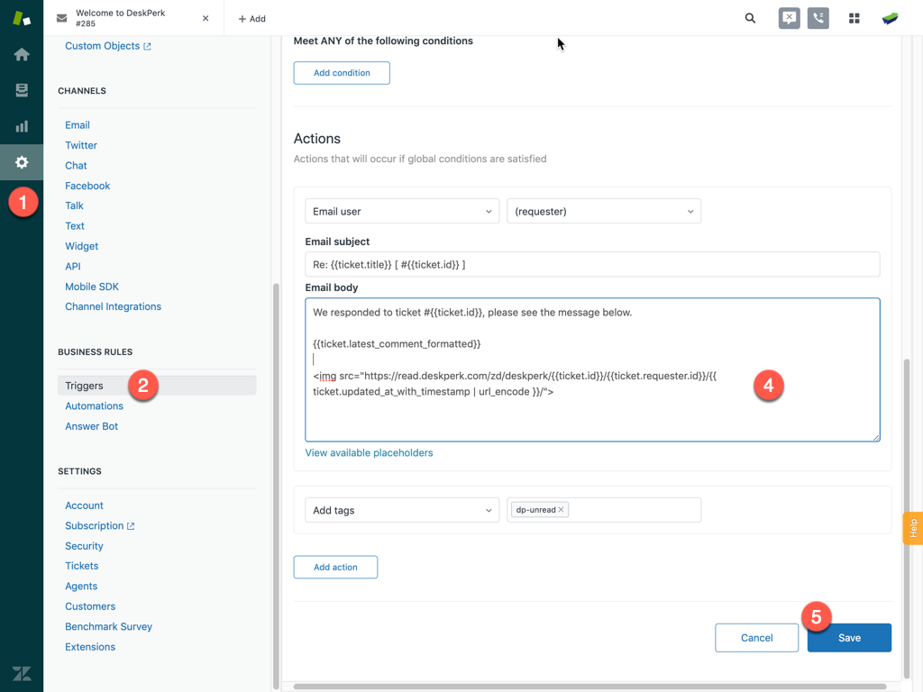Open the Views icon in sidebar
923x692 pixels.
22,90
